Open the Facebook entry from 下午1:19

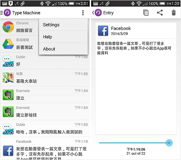tap(45, 148)
